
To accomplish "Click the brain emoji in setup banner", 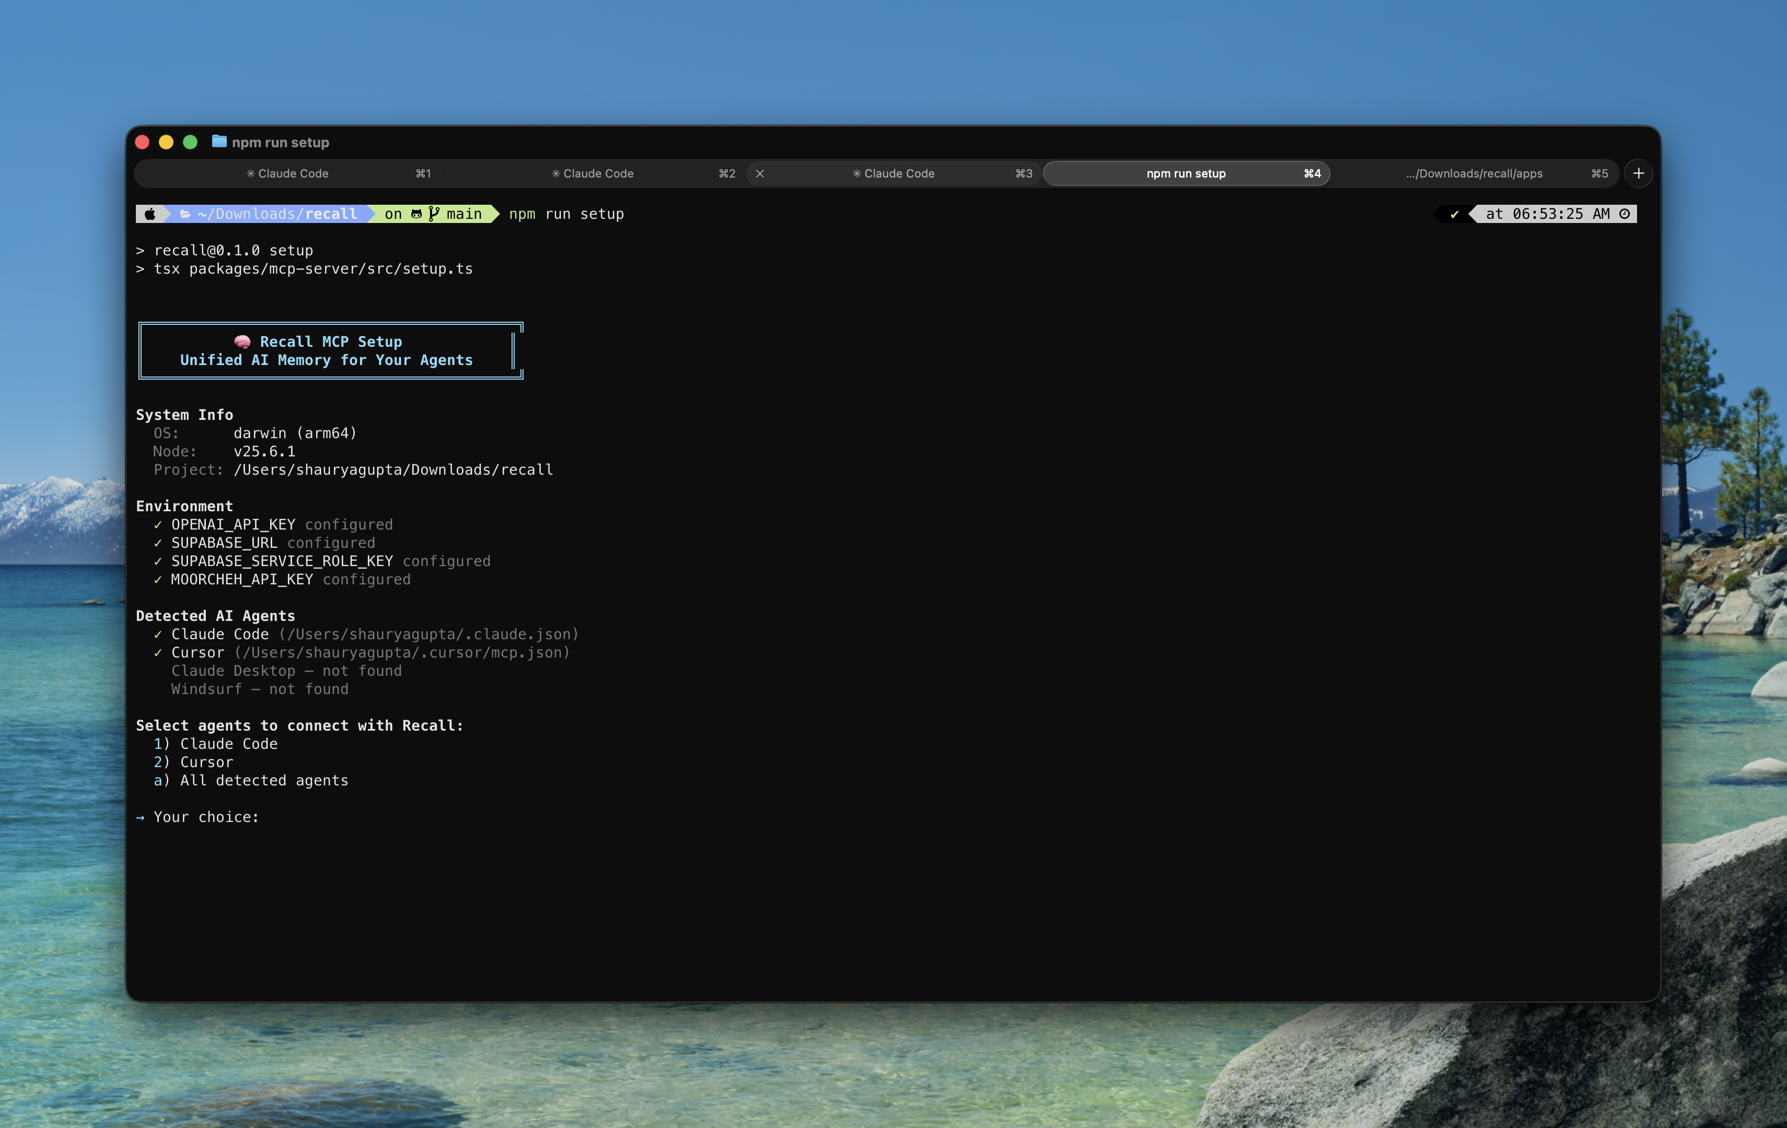I will pos(242,342).
